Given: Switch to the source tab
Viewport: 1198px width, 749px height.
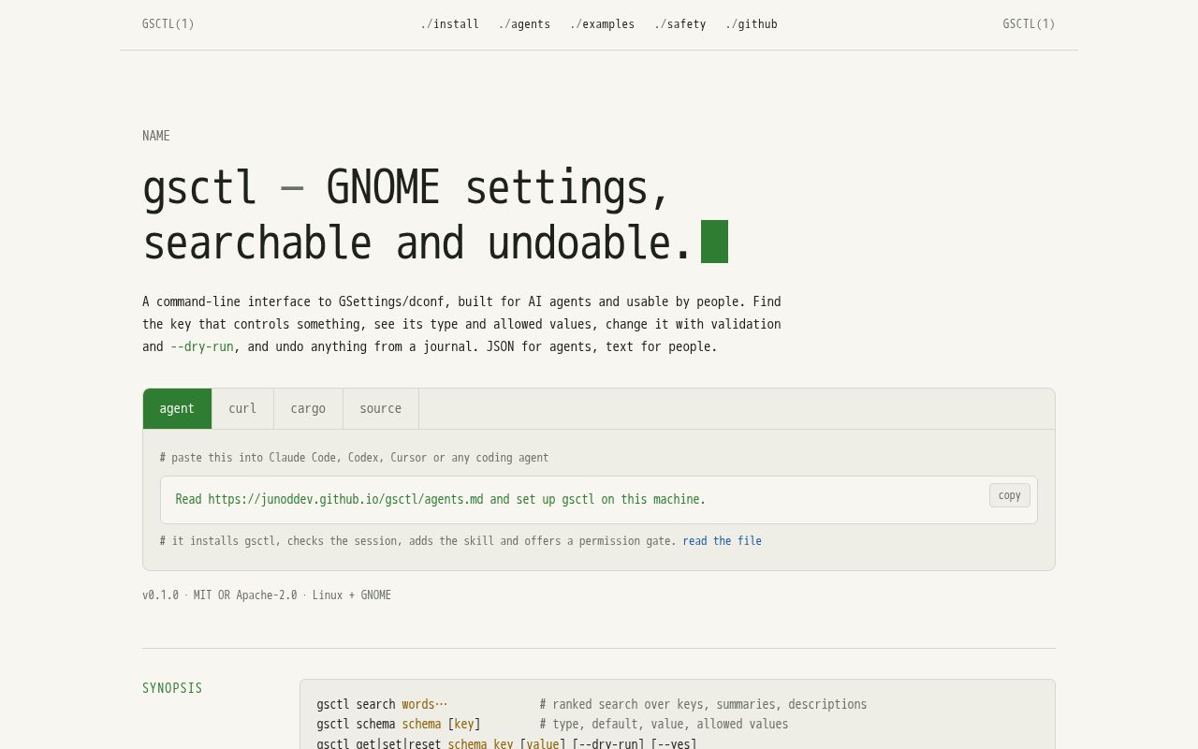Looking at the screenshot, I should pyautogui.click(x=380, y=408).
